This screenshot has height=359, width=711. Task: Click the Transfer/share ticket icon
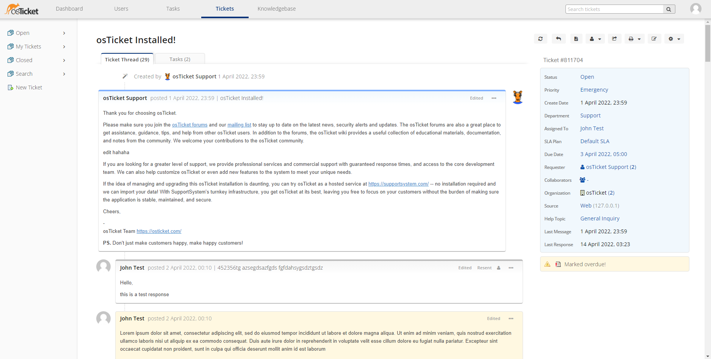pyautogui.click(x=614, y=39)
